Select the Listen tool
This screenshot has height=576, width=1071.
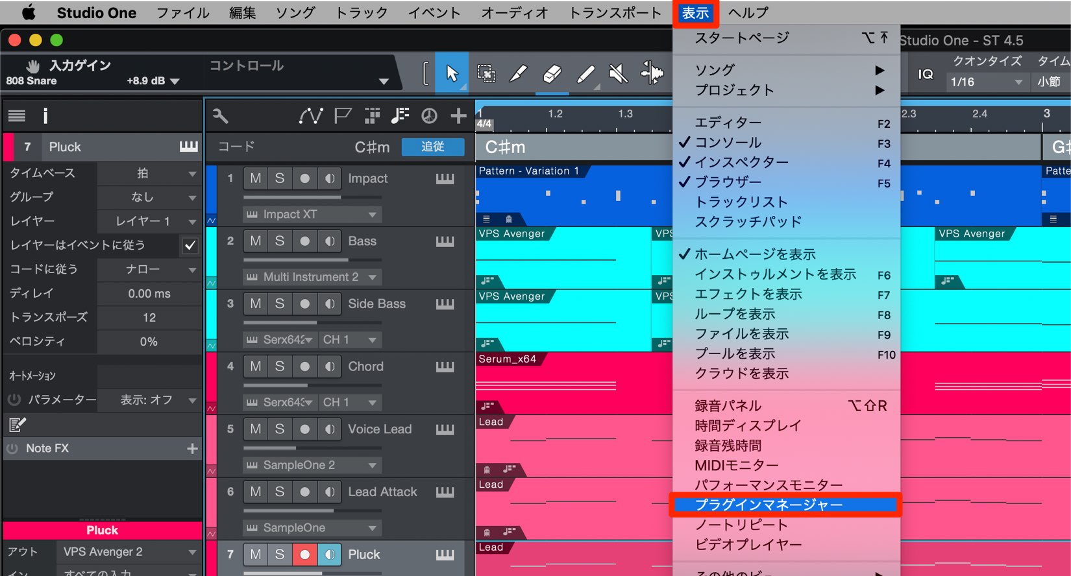[652, 73]
